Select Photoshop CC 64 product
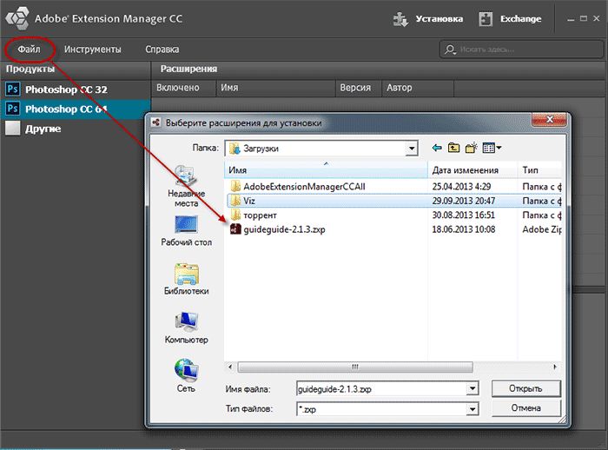Screen dimensions: 608x450 coord(76,109)
